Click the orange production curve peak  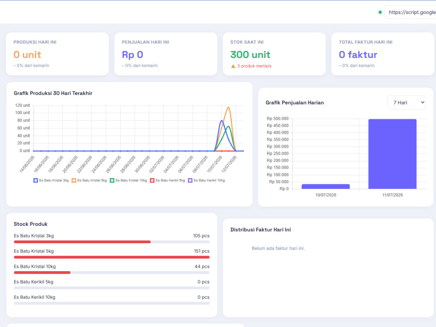click(228, 107)
